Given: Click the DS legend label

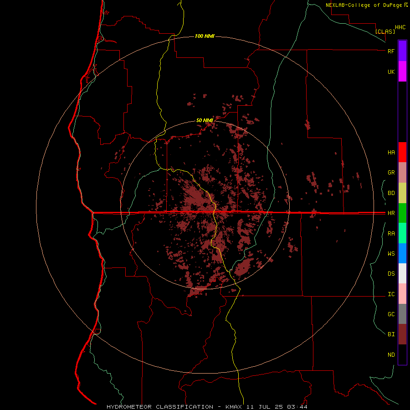Looking at the screenshot, I should coord(391,274).
